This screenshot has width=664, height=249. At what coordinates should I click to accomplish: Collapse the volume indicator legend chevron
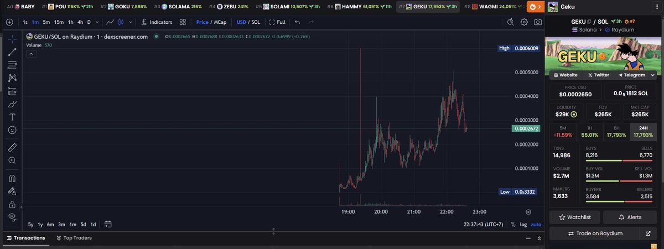[32, 54]
